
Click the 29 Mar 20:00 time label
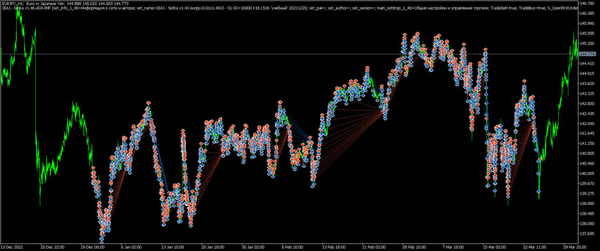(574, 247)
